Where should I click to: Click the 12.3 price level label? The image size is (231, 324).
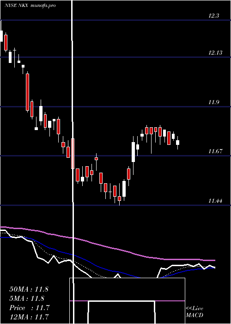point(213,16)
